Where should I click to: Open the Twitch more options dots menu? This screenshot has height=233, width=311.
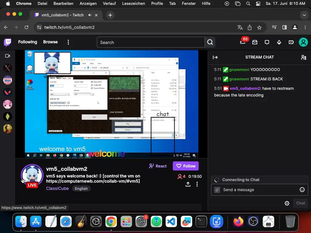[x=68, y=42]
